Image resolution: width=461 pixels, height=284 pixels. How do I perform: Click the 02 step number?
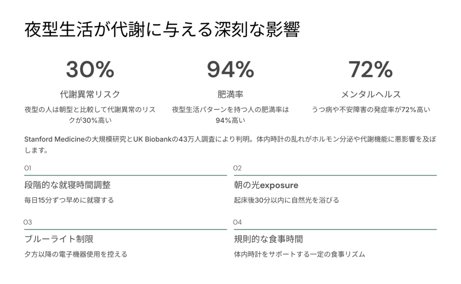(238, 168)
